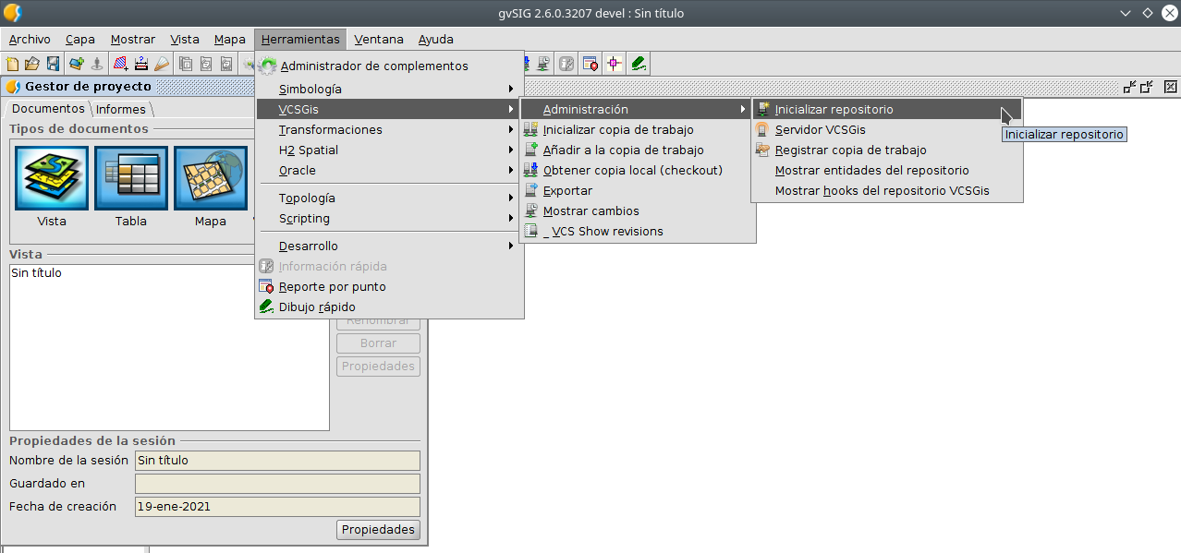
Task: Click the Save project floppy icon
Action: pyautogui.click(x=53, y=64)
